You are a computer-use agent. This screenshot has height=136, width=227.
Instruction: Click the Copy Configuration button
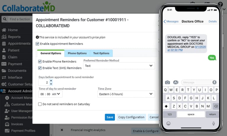[x=131, y=117]
